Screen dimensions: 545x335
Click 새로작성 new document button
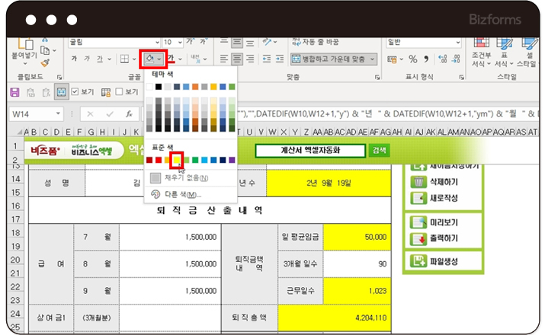tap(434, 198)
